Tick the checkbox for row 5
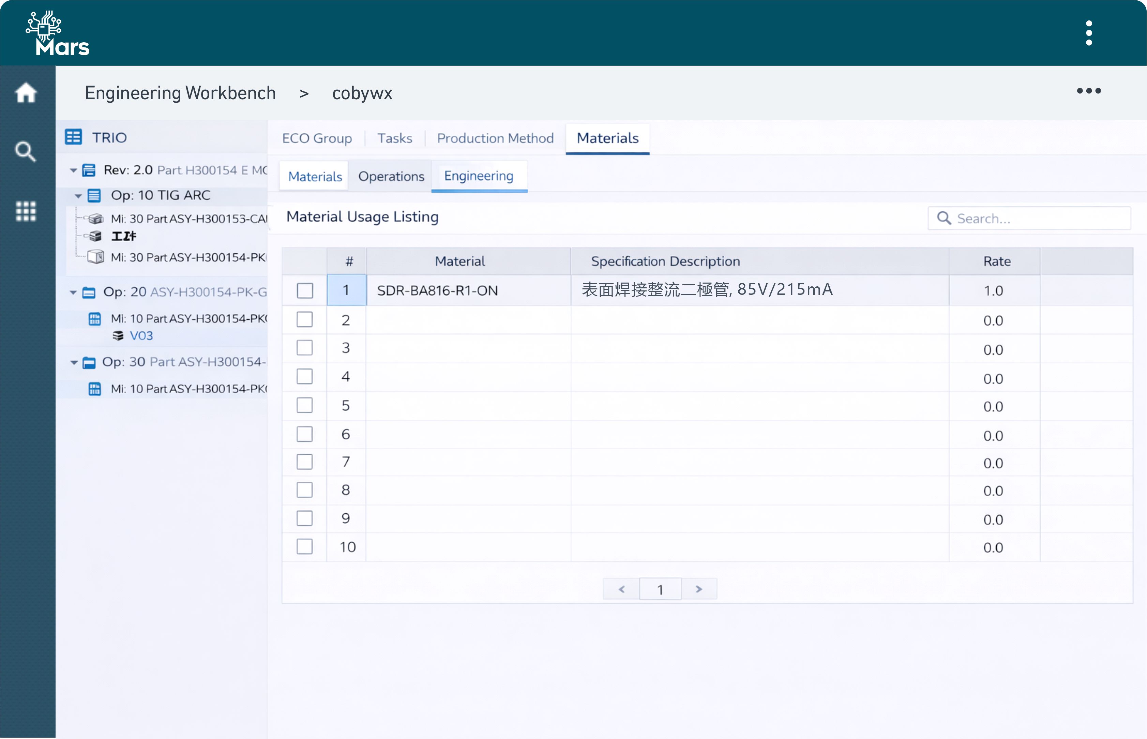1147x739 pixels. 305,406
